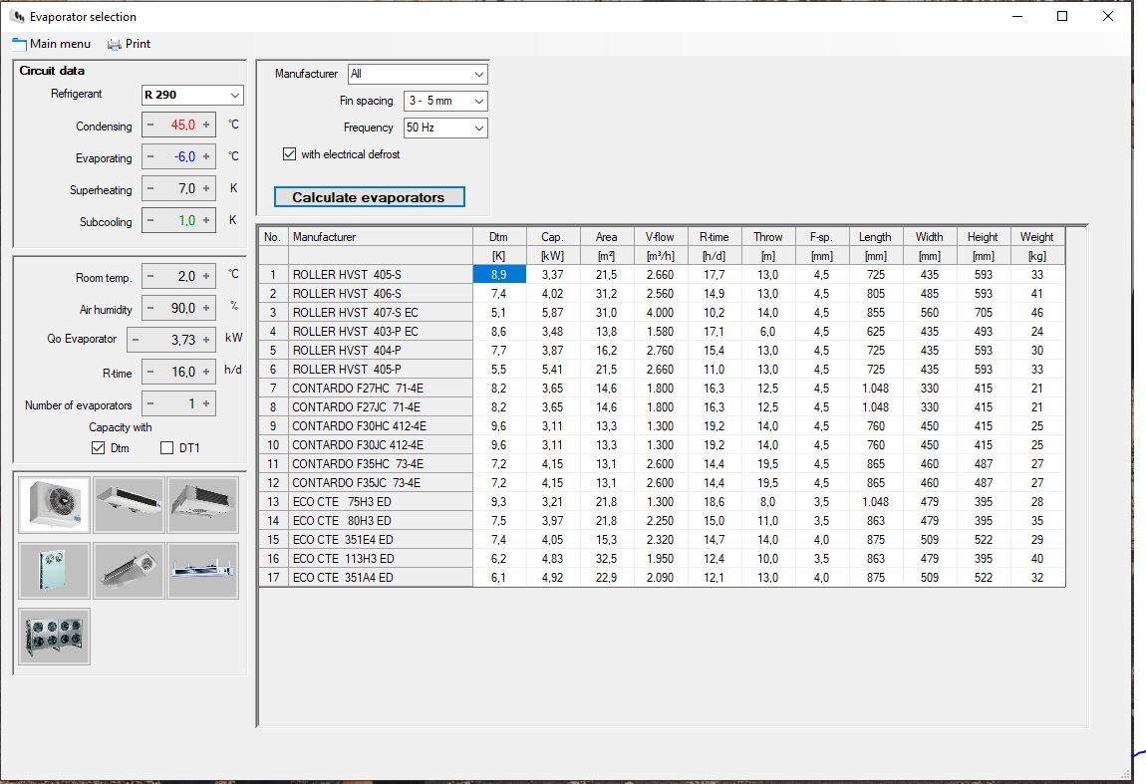Click the Main menu folder icon
The height and width of the screenshot is (784, 1146).
point(19,44)
